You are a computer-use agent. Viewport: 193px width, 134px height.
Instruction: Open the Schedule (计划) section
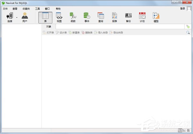(142, 17)
